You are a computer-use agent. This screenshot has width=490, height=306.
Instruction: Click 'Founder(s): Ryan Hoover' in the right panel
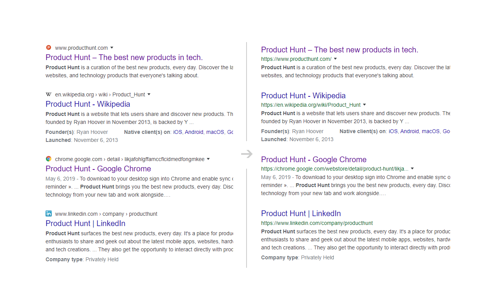click(x=292, y=131)
